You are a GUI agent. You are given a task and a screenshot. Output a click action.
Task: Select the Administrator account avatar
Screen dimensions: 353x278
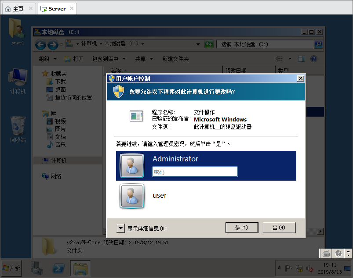click(132, 165)
